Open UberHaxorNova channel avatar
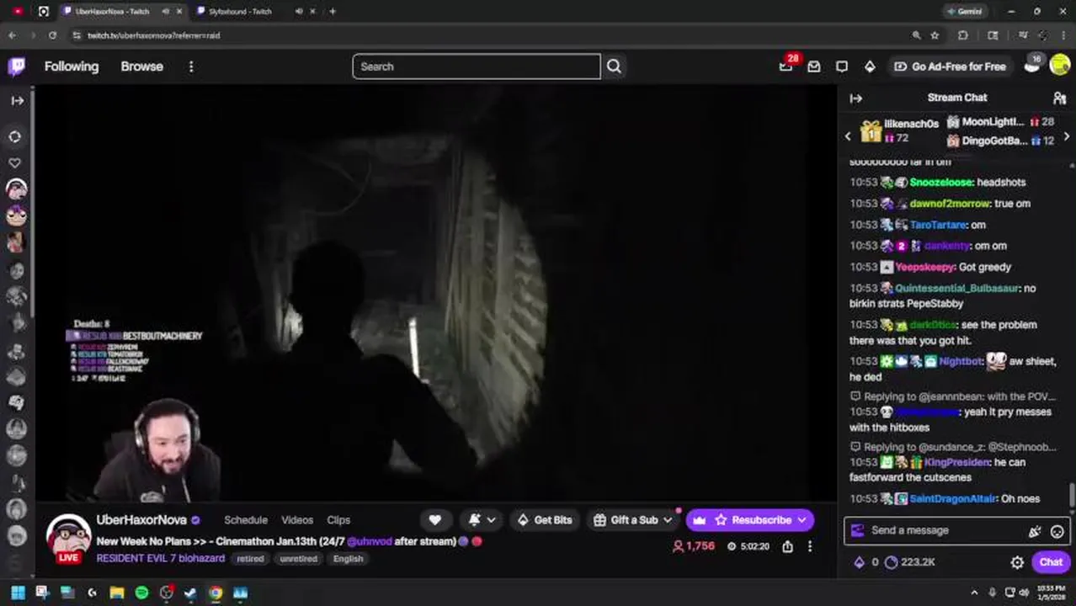Image resolution: width=1076 pixels, height=606 pixels. 69,537
